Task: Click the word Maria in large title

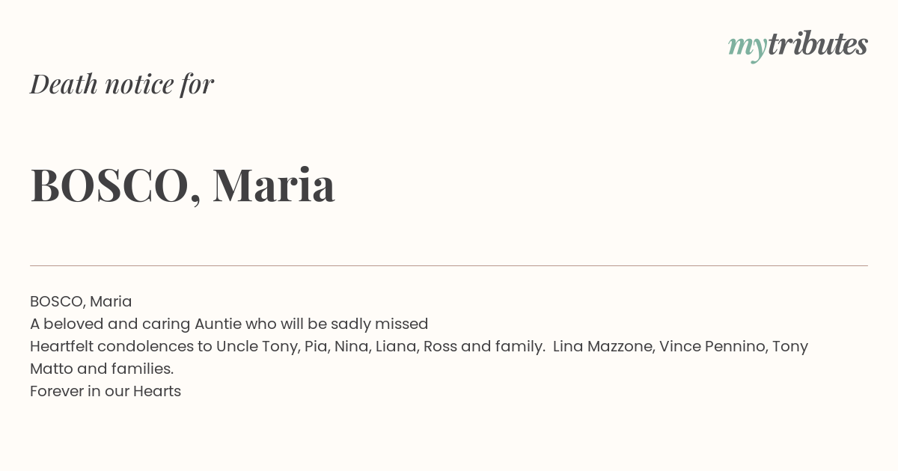Action: 274,185
